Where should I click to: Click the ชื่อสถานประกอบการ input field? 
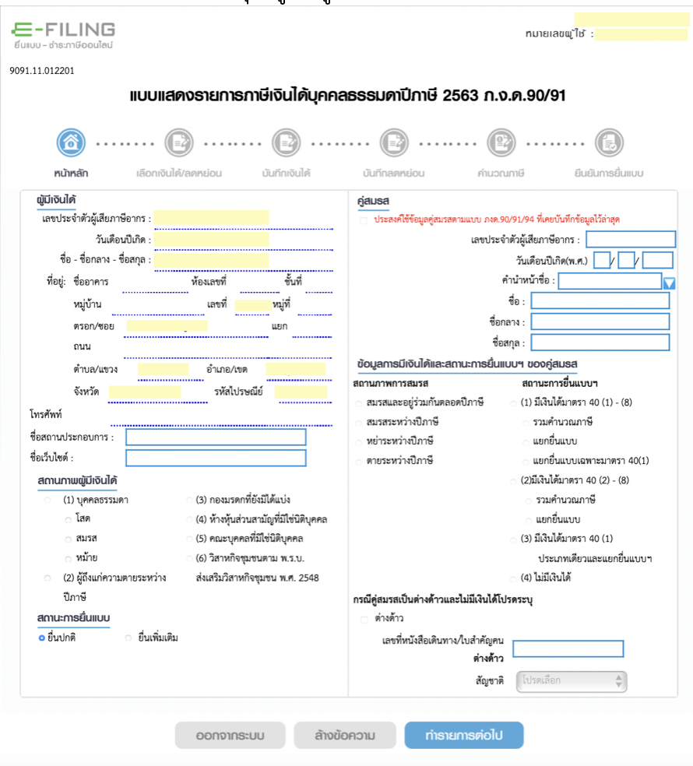pos(216,437)
